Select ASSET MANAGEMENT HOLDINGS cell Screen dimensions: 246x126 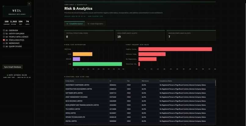tap(87, 97)
